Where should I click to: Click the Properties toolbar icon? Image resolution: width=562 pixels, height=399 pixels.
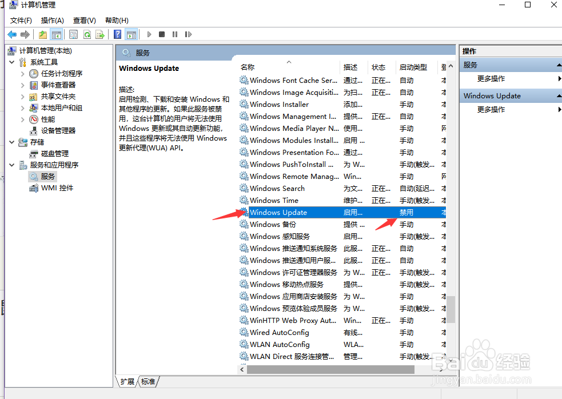coord(74,34)
